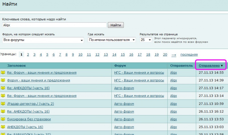
Task: Expand the По имени пользователя dropdown
Action: [112, 40]
